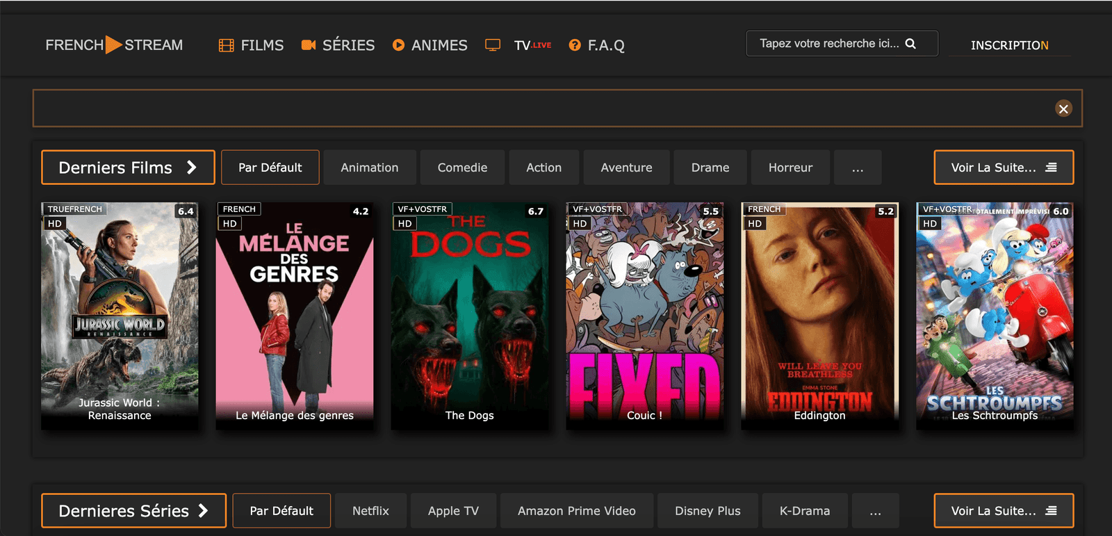Image resolution: width=1112 pixels, height=536 pixels.
Task: Open more film genres via ellipsis
Action: [x=858, y=168]
